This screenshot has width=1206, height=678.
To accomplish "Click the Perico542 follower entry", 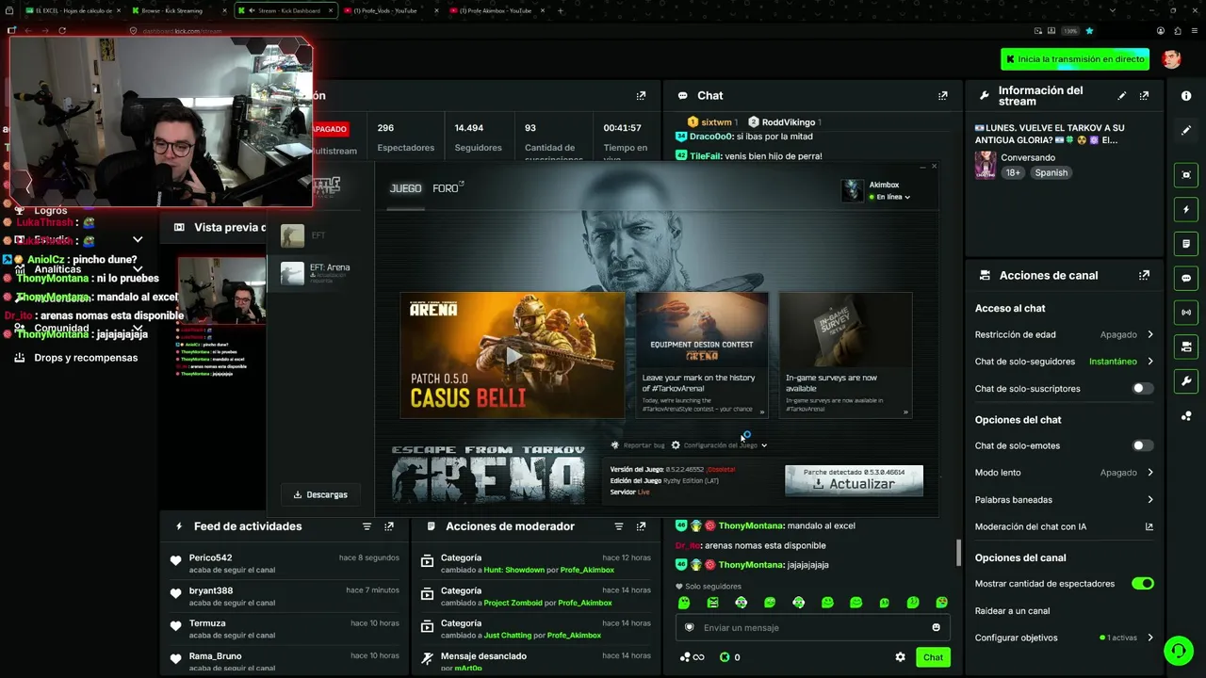I will pyautogui.click(x=286, y=565).
